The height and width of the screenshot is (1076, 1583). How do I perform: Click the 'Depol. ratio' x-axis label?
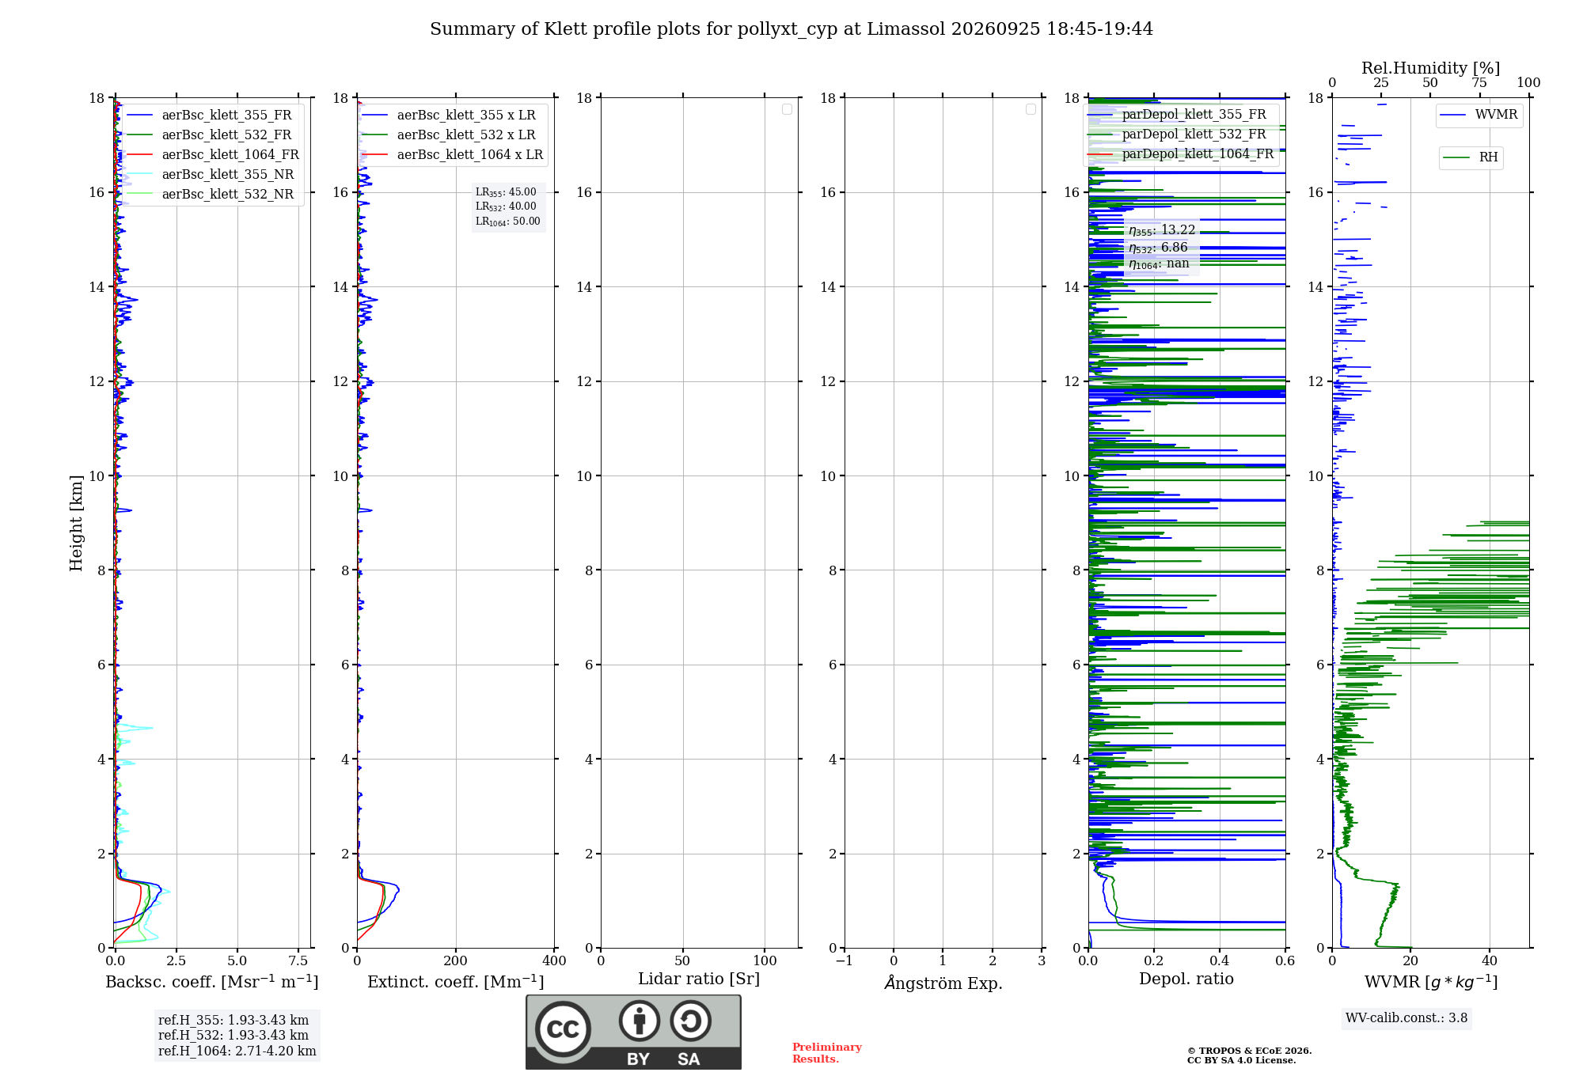point(1186,979)
